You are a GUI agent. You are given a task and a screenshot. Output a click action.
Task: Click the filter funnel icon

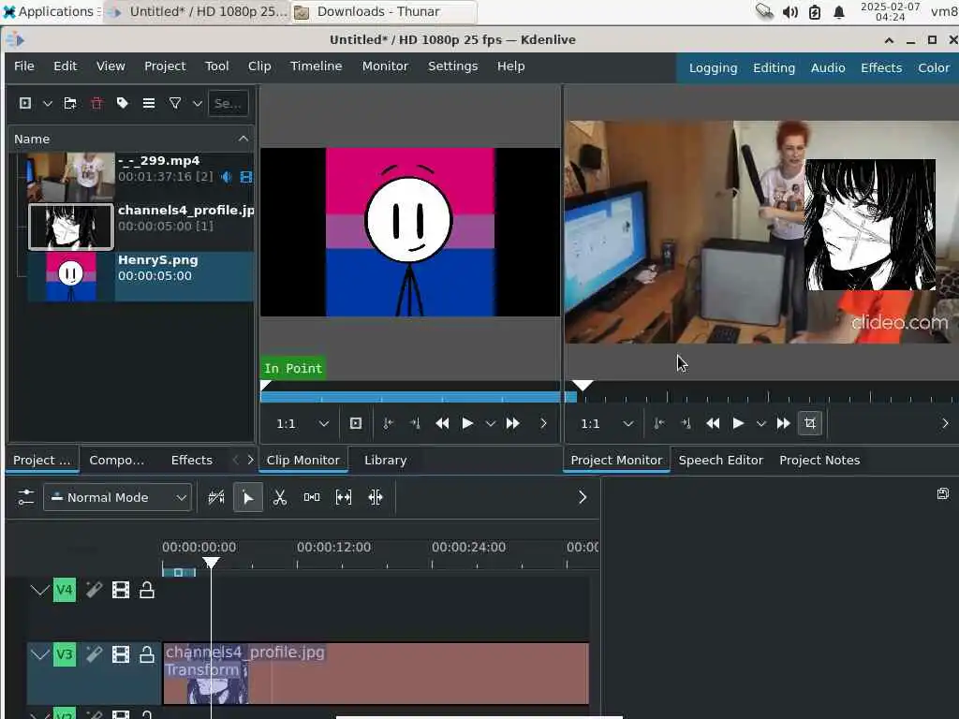click(x=175, y=103)
